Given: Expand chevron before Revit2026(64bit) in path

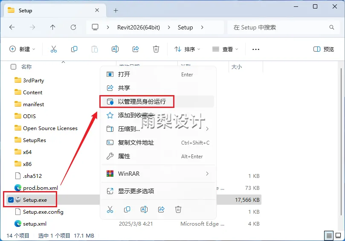Looking at the screenshot, I should 108,27.
